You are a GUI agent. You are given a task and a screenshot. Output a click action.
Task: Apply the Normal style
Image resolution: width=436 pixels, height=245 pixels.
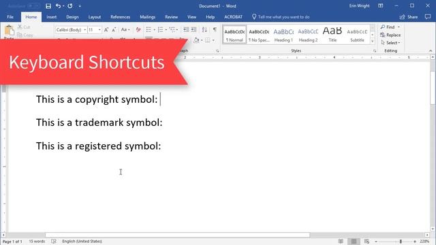pos(234,35)
